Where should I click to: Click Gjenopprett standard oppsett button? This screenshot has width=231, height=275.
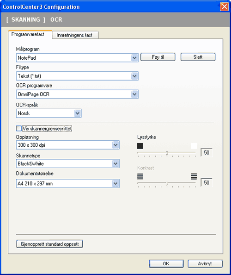point(49,244)
